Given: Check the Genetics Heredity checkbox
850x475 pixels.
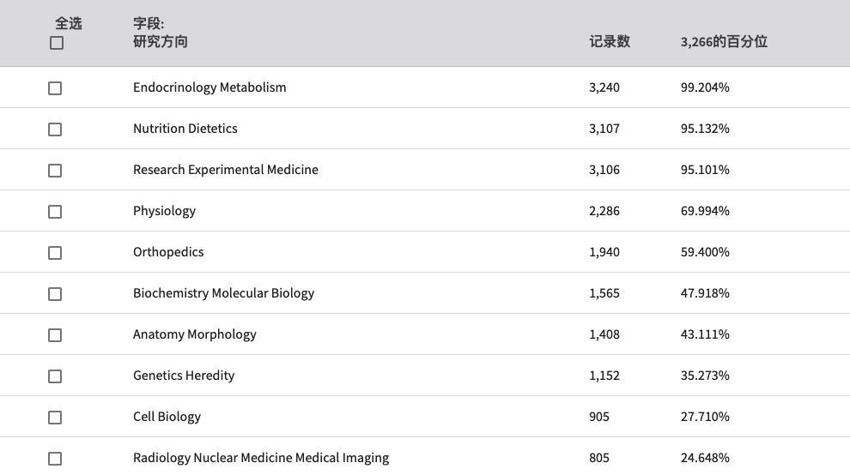Looking at the screenshot, I should [55, 376].
